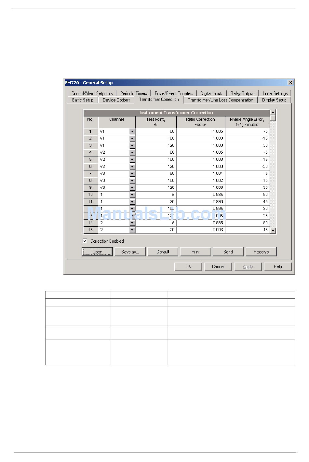
Task: Open the Channel dropdown in row 10
Action: click(x=132, y=195)
